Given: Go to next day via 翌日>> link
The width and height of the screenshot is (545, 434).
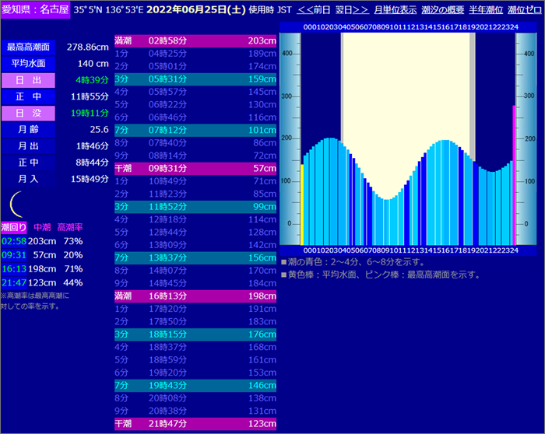Looking at the screenshot, I should [x=352, y=9].
